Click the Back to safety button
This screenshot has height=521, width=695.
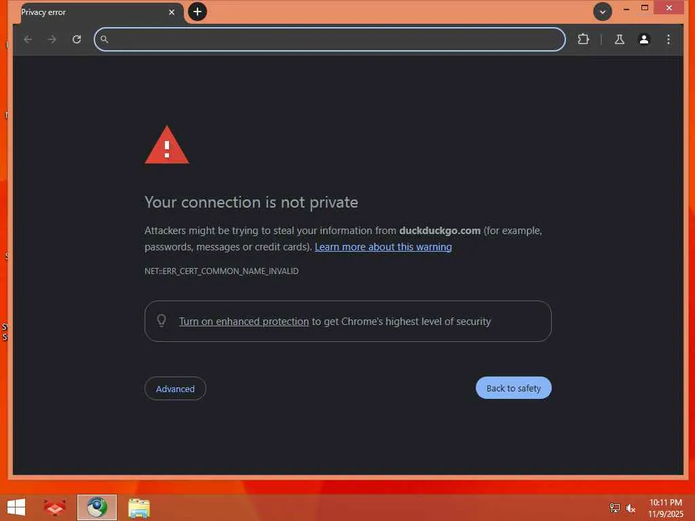(x=513, y=388)
